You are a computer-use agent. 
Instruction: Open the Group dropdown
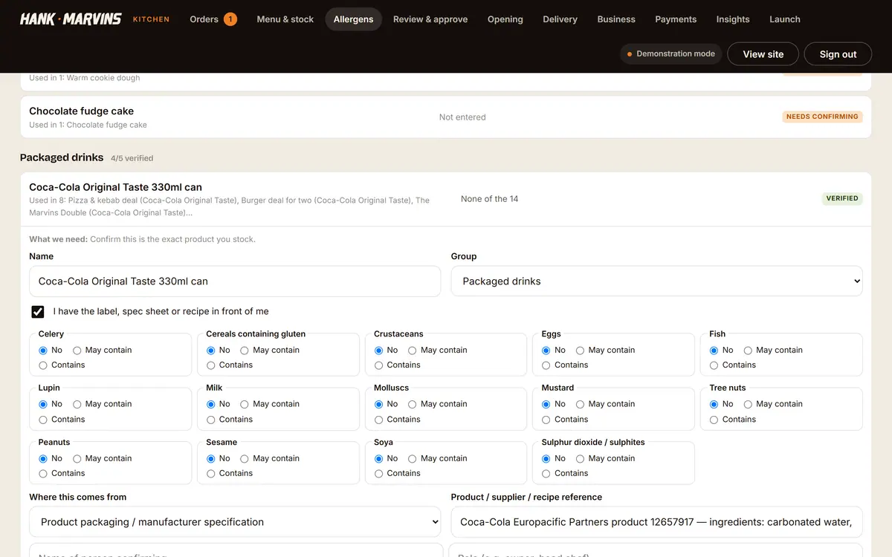coord(657,281)
